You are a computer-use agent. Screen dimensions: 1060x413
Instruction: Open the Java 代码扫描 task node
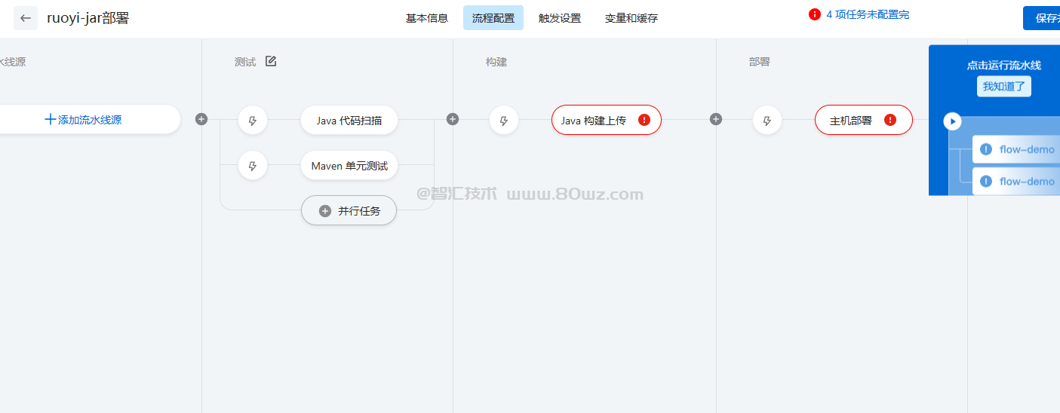[349, 120]
